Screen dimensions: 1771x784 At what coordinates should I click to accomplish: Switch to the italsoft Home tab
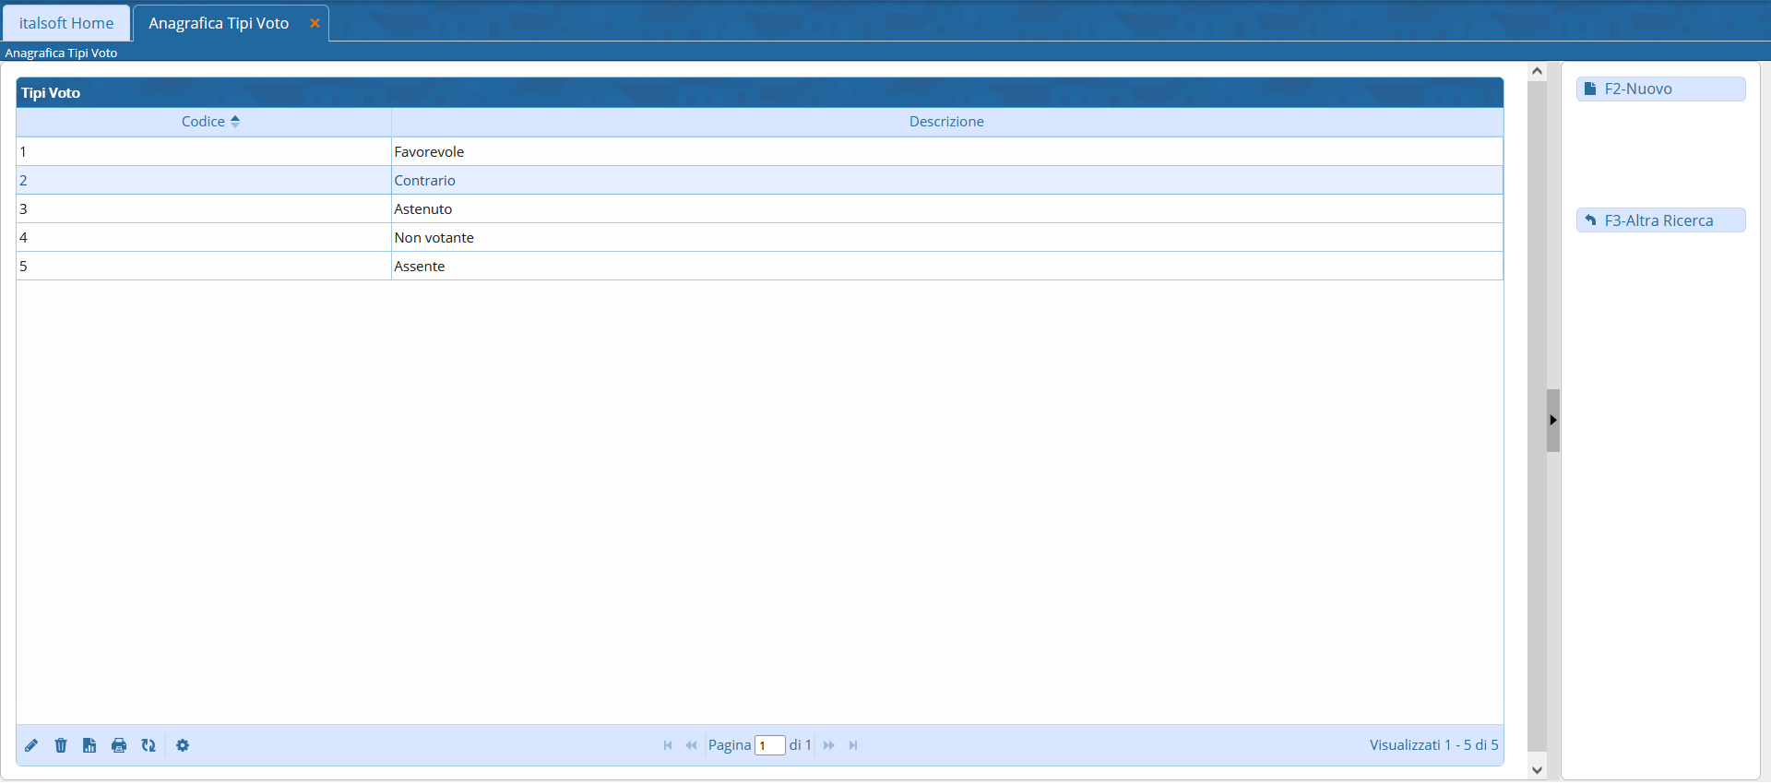(66, 23)
